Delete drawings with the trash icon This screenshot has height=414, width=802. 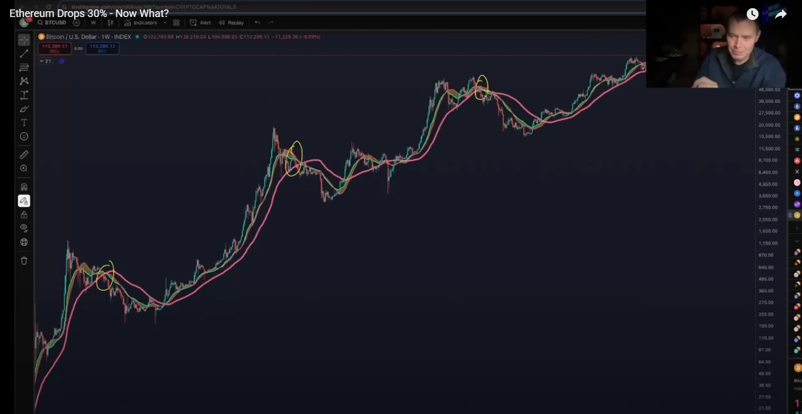24,261
